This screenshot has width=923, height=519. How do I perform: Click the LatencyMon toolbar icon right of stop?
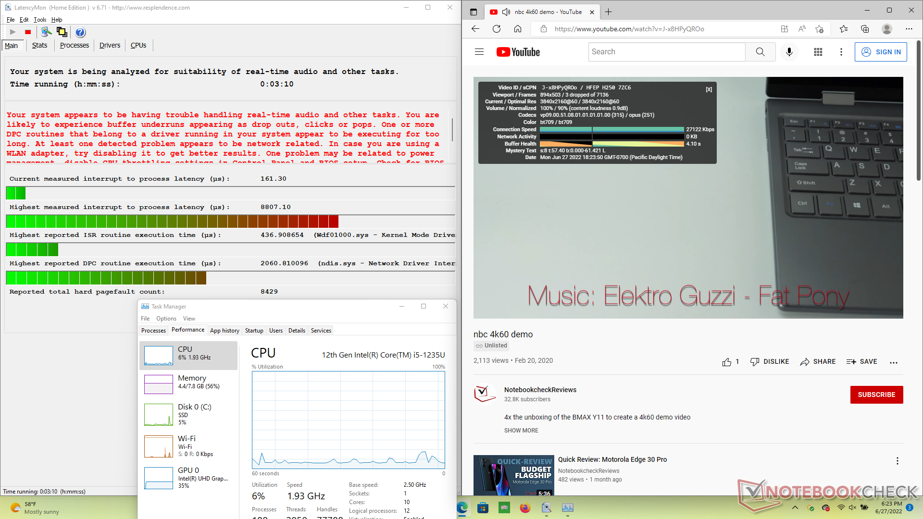(46, 32)
